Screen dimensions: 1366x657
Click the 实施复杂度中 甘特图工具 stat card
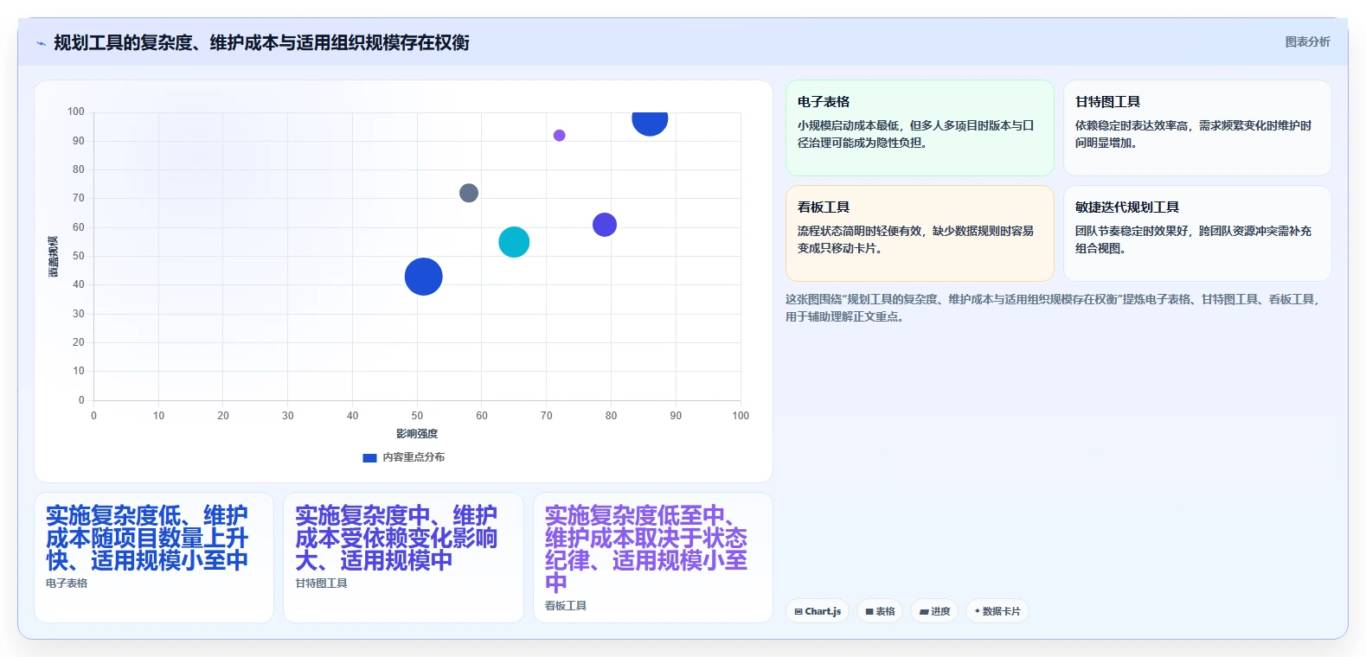403,558
